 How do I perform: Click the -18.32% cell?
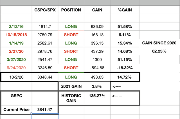point(125,68)
